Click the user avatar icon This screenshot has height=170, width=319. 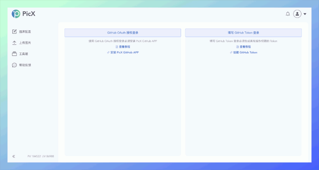coord(297,14)
